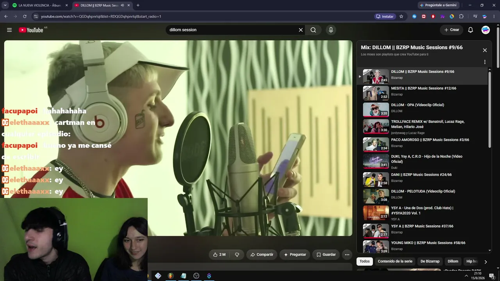
Task: Open a new browser tab
Action: click(138, 5)
